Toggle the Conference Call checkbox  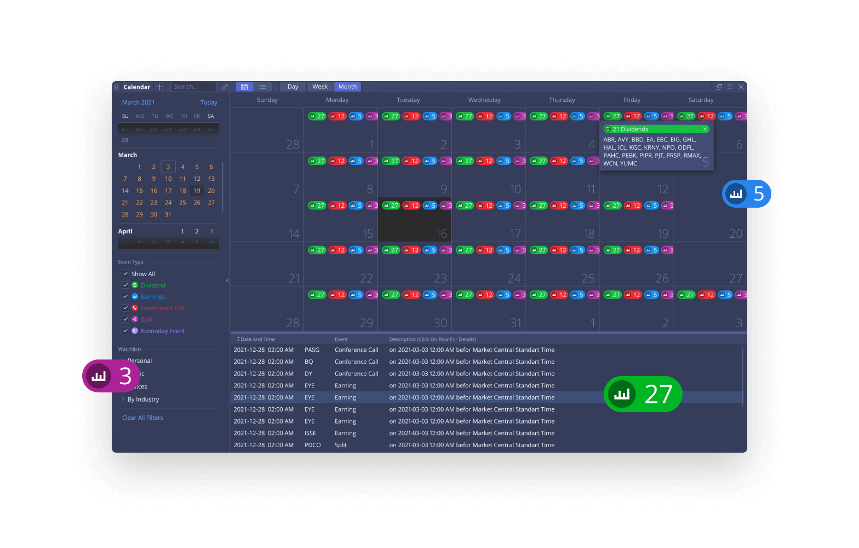tap(125, 308)
